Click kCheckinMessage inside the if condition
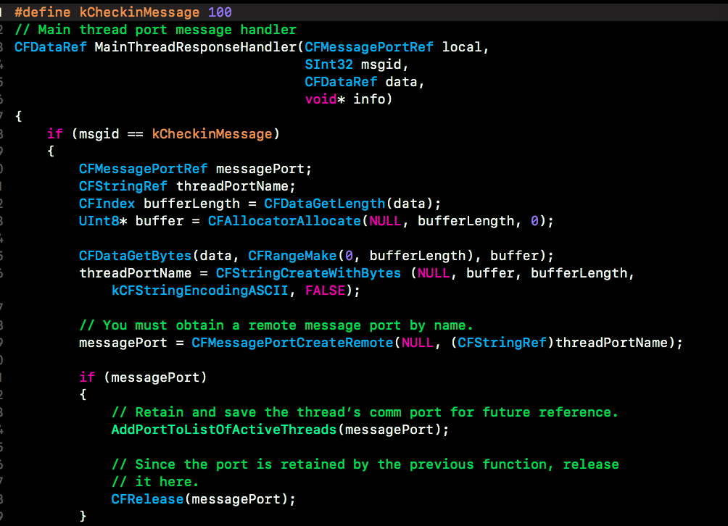The image size is (728, 526). click(212, 134)
